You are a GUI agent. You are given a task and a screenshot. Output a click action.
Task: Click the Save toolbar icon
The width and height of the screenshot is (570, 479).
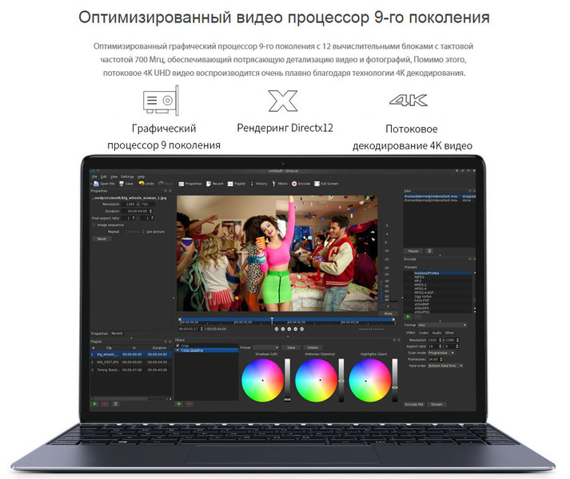[x=122, y=184]
